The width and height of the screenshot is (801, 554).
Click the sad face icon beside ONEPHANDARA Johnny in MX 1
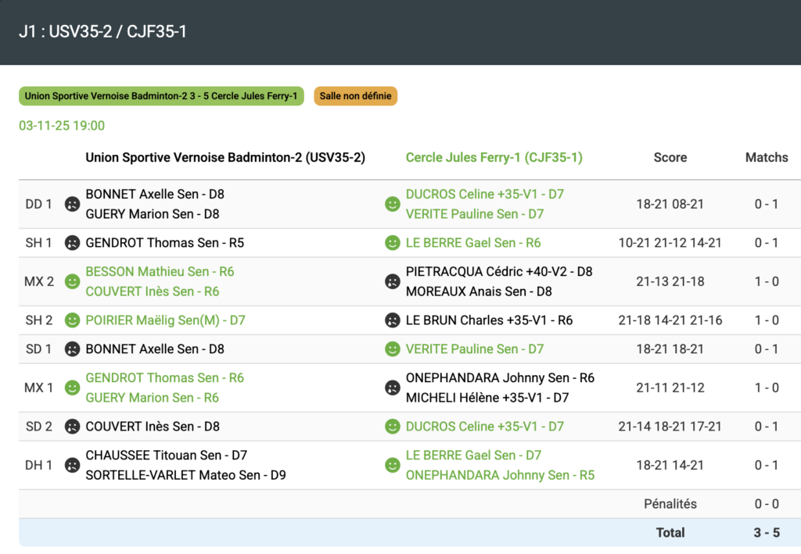393,388
